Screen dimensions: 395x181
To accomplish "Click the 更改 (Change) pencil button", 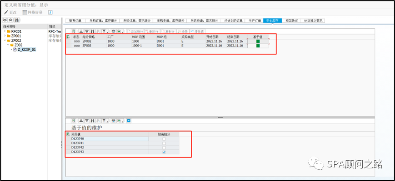I will pyautogui.click(x=10, y=12).
